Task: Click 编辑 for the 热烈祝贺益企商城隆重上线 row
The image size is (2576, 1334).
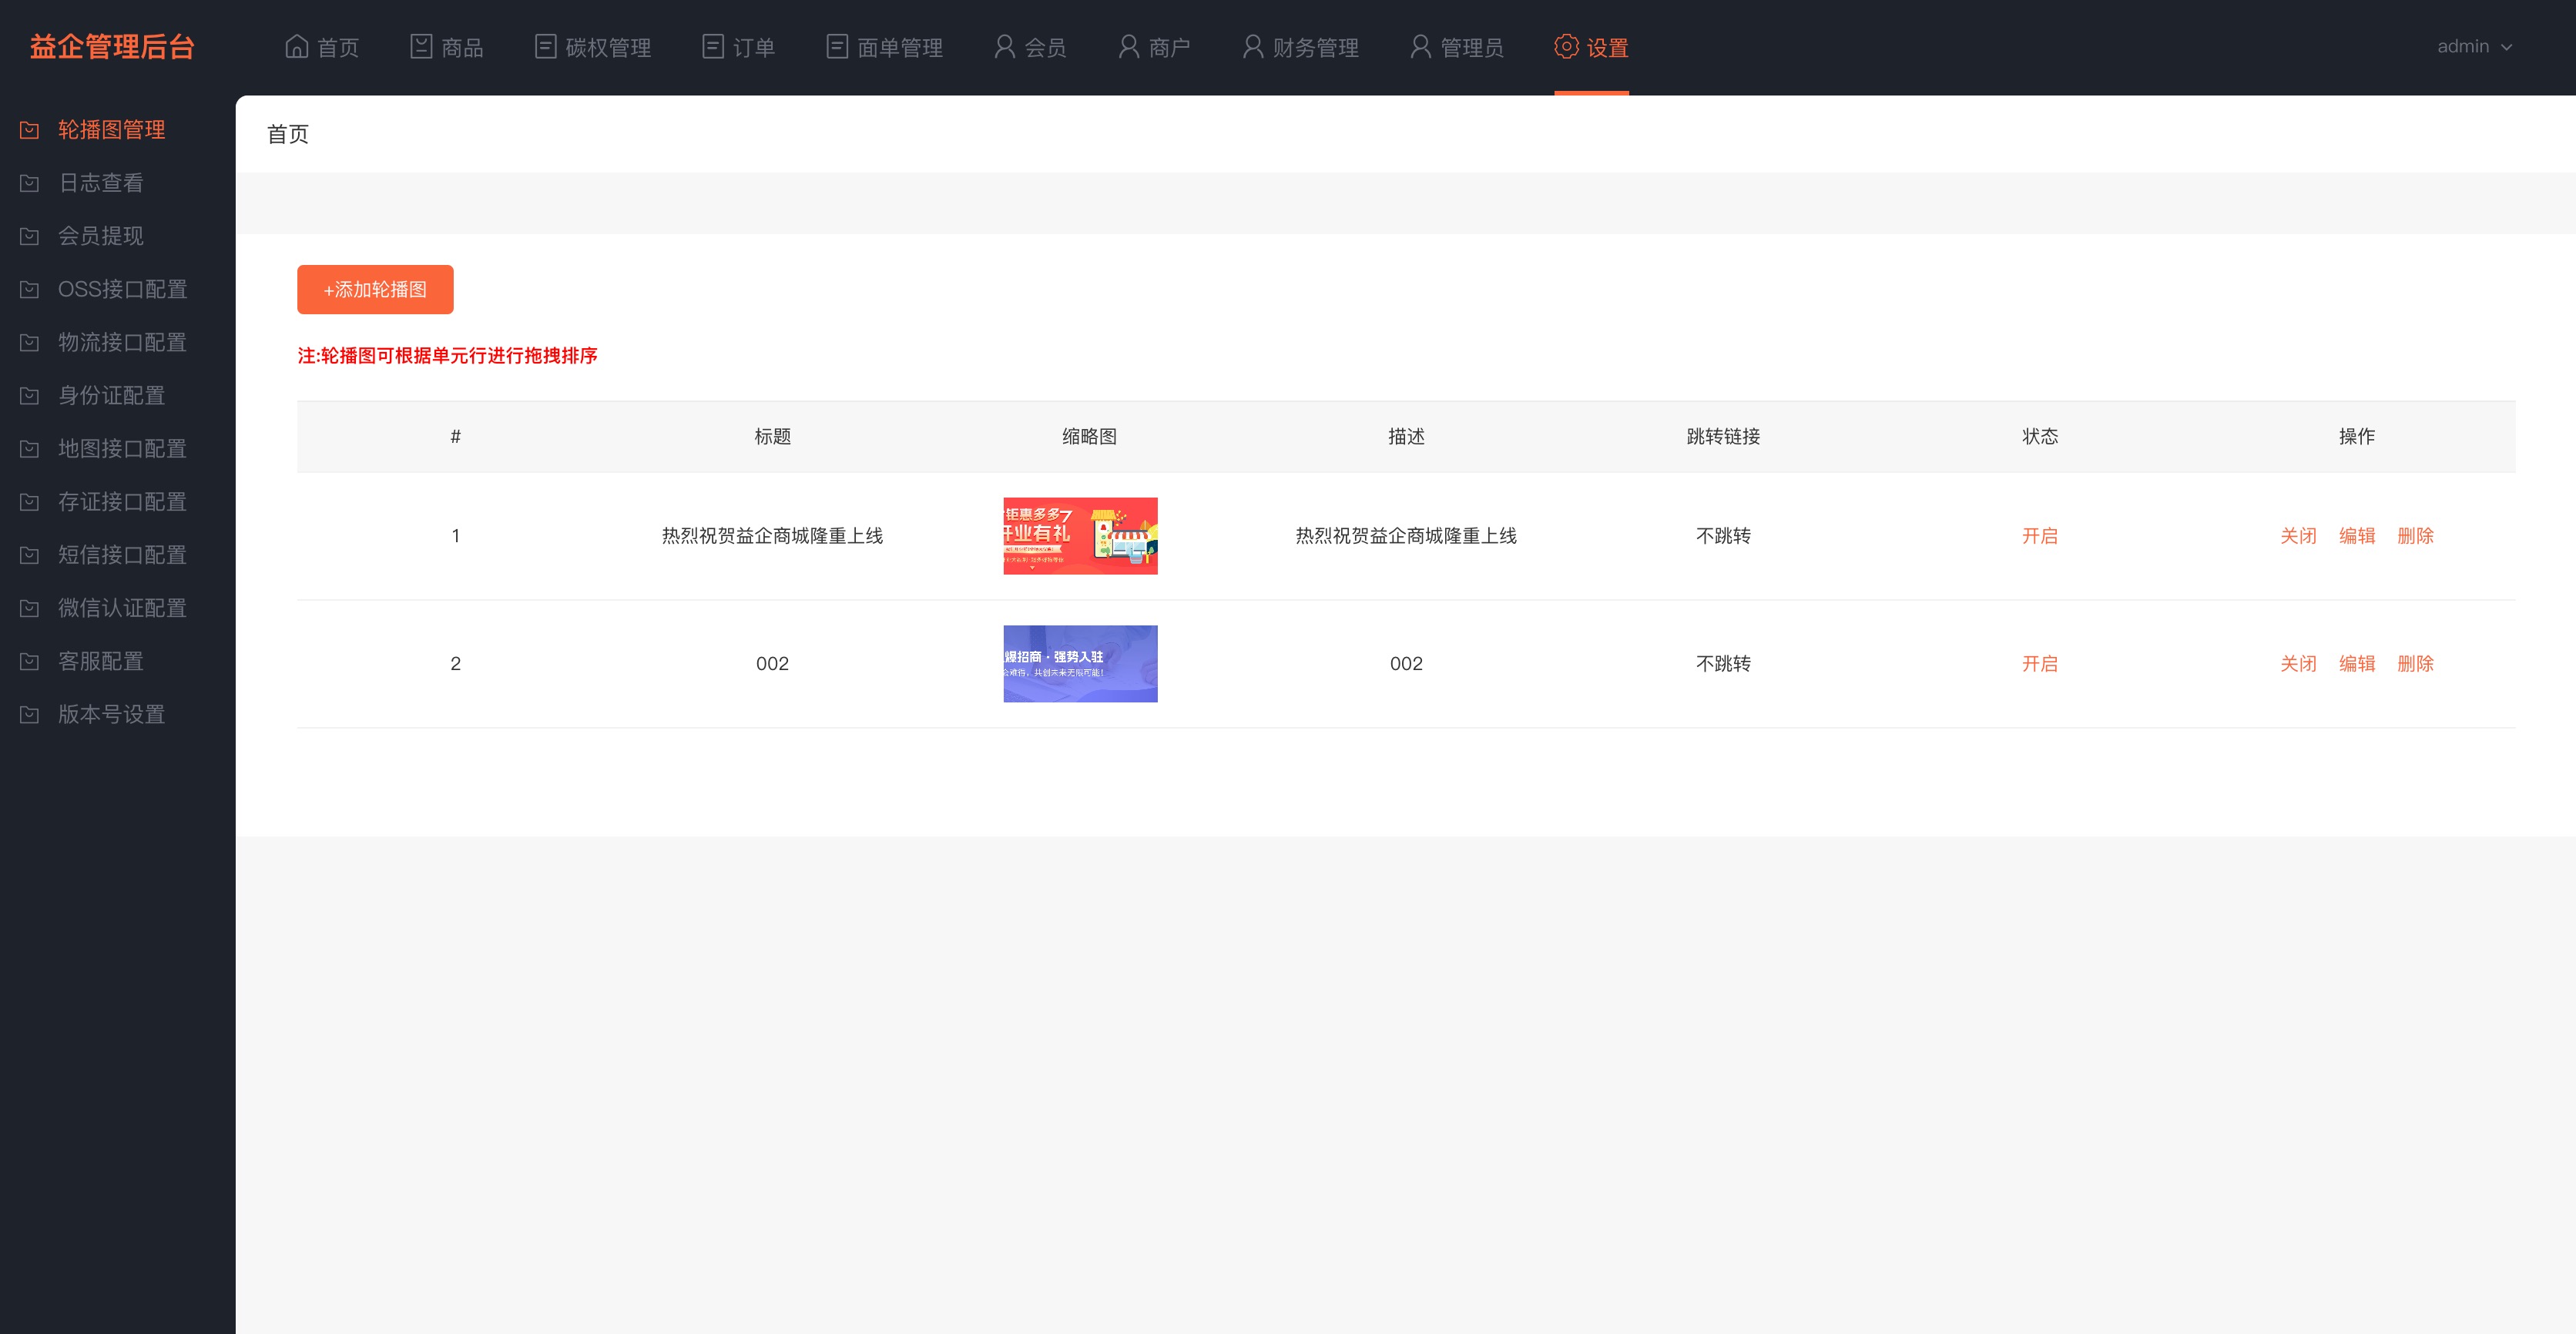Action: click(2357, 536)
